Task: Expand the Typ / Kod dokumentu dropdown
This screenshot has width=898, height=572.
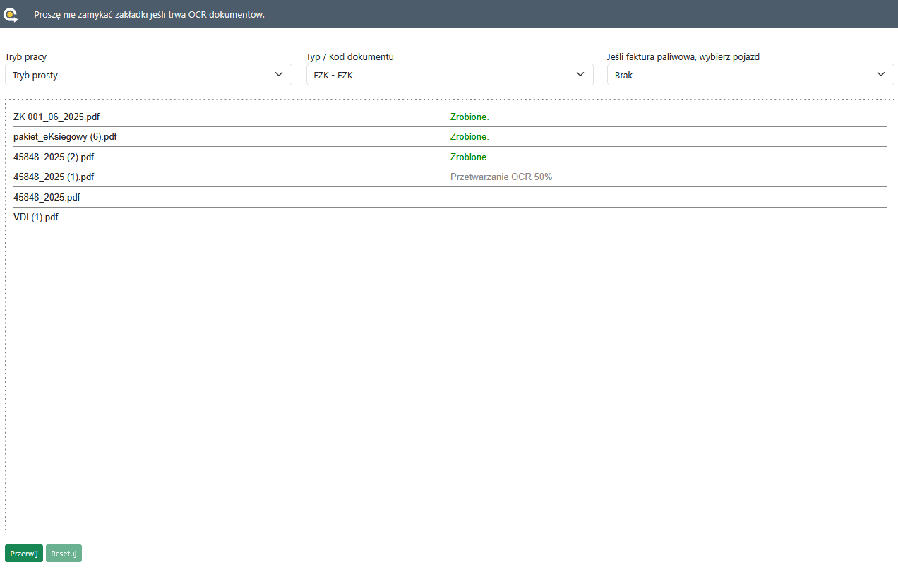Action: click(x=450, y=75)
